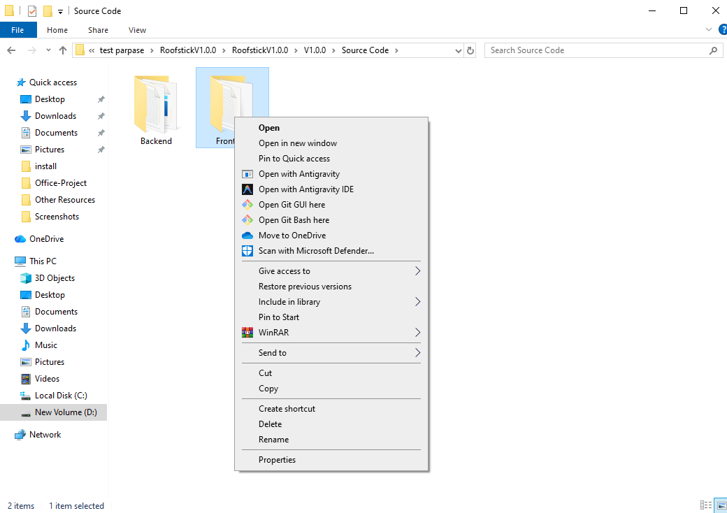727x513 pixels.
Task: Click the New folder quick access toolbar icon
Action: pos(48,10)
